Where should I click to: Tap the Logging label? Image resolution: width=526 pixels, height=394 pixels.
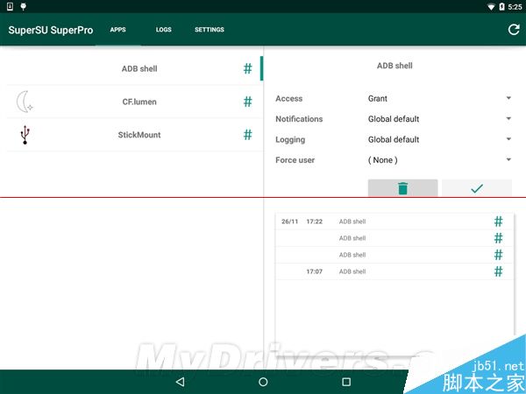point(290,140)
